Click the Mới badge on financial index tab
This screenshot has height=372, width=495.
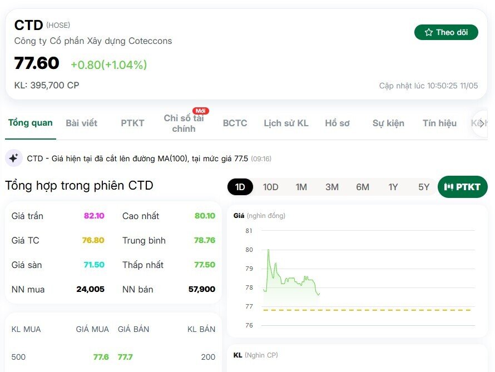200,111
